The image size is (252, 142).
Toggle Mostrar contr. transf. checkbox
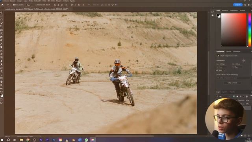pyautogui.click(x=36, y=5)
